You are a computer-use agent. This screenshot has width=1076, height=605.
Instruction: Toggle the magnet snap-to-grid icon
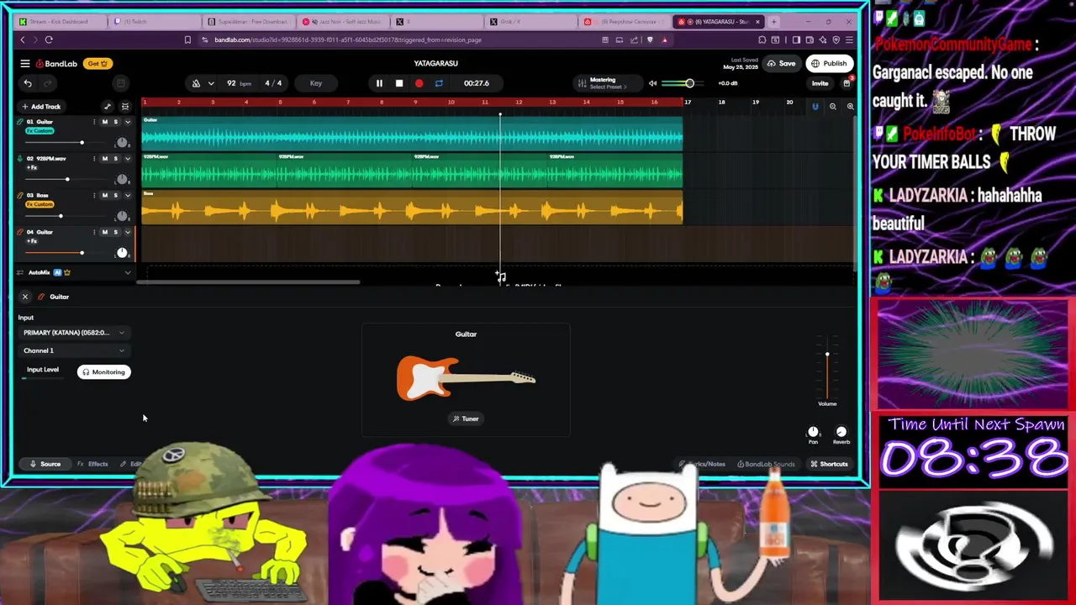tap(815, 107)
